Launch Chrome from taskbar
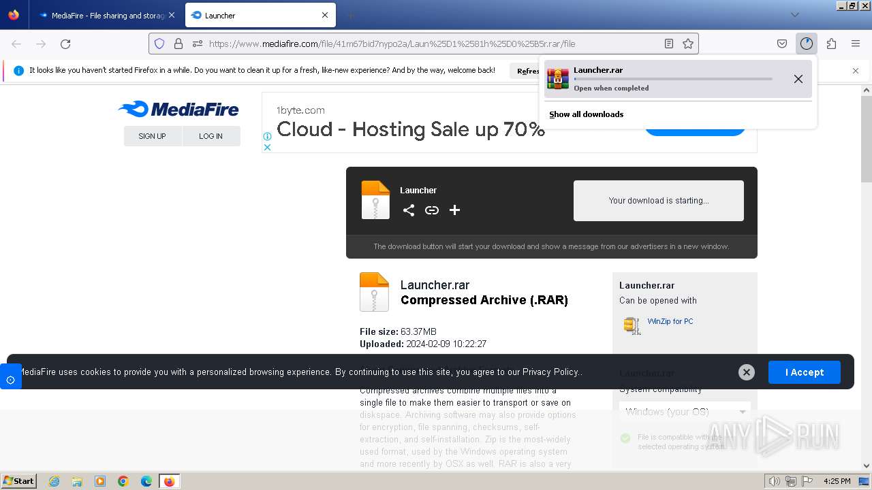Viewport: 872px width, 490px height. coord(123,481)
